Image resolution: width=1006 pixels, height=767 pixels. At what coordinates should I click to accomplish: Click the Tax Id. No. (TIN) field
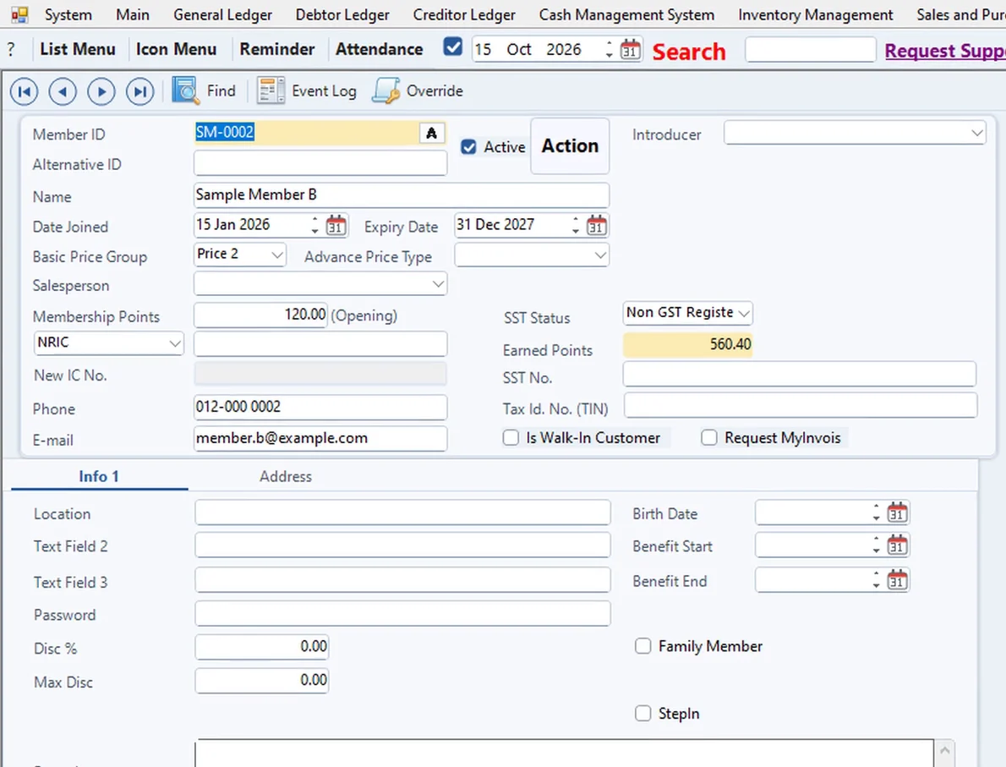(801, 406)
